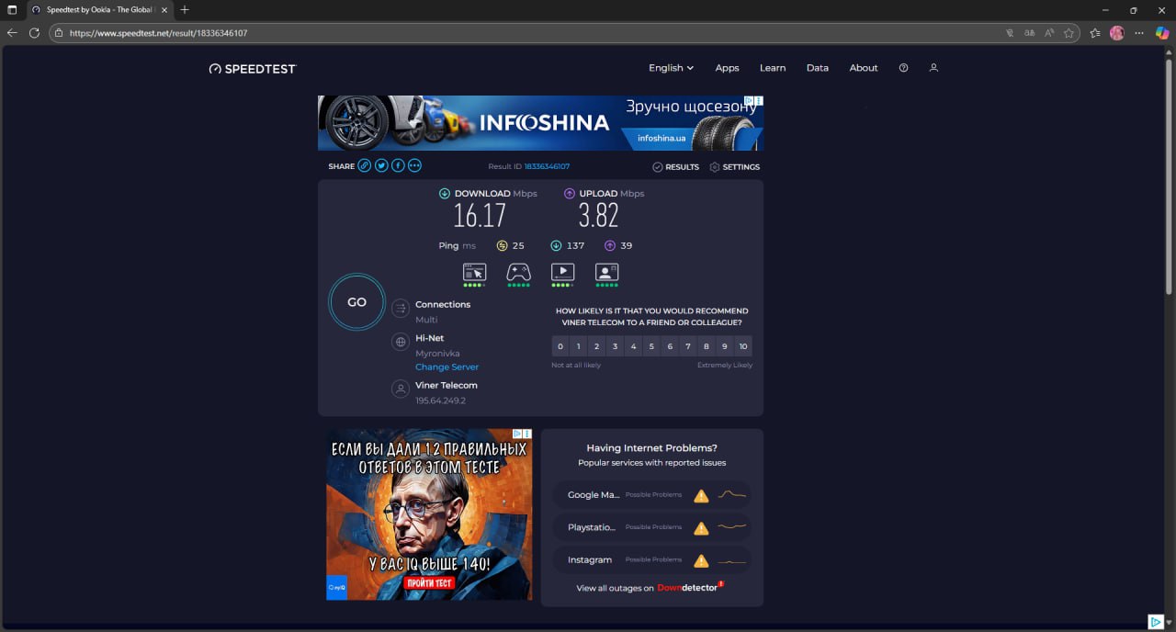
Task: Select the gaming controller experience icon
Action: [518, 272]
